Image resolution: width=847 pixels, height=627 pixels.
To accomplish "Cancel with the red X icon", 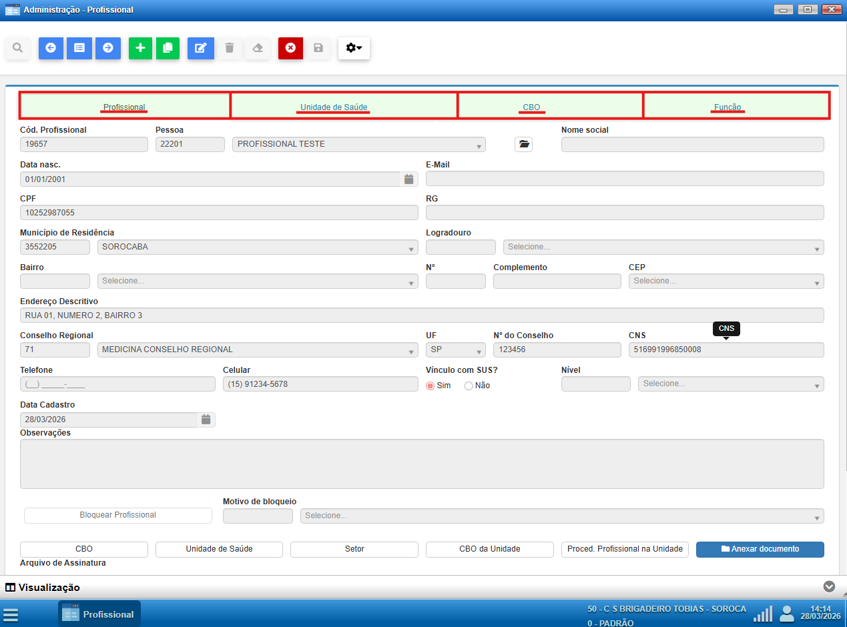I will [290, 48].
